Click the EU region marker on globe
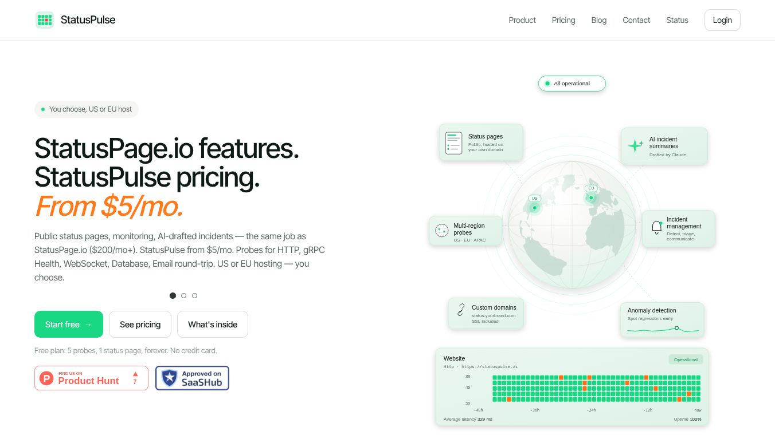Screen dimensions: 775x435 pos(591,197)
